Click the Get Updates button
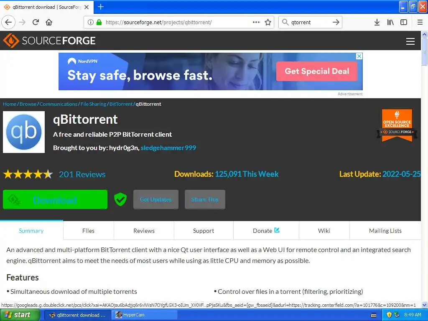Screen dimensions: 428x321 156,199
